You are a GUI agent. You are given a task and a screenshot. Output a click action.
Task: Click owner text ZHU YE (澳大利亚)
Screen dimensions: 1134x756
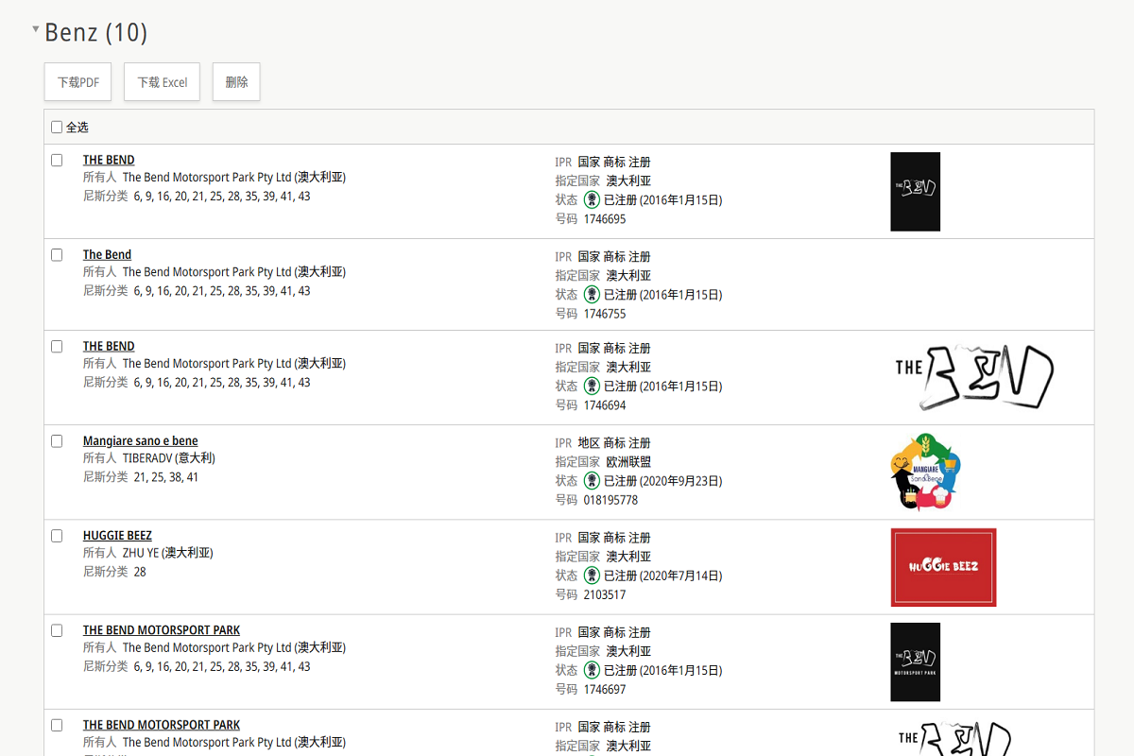pos(168,553)
